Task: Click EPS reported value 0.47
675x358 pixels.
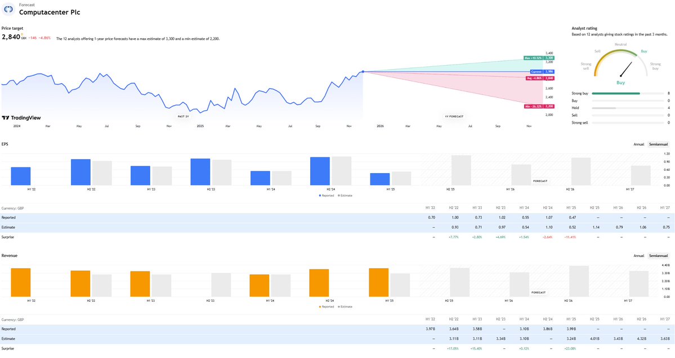Action: point(572,218)
